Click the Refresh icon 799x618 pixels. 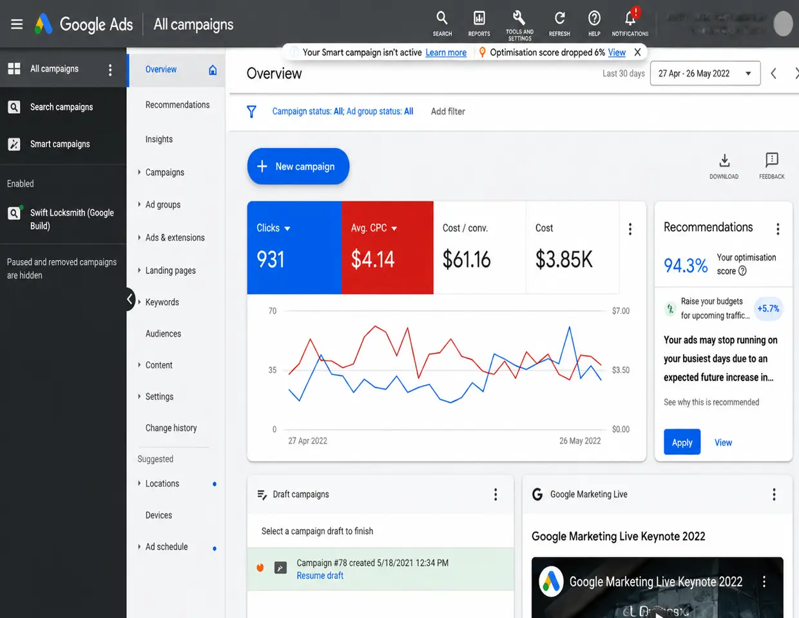pos(559,23)
